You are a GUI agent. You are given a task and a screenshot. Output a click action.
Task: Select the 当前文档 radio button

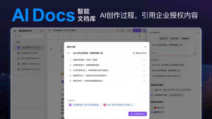[152, 90]
